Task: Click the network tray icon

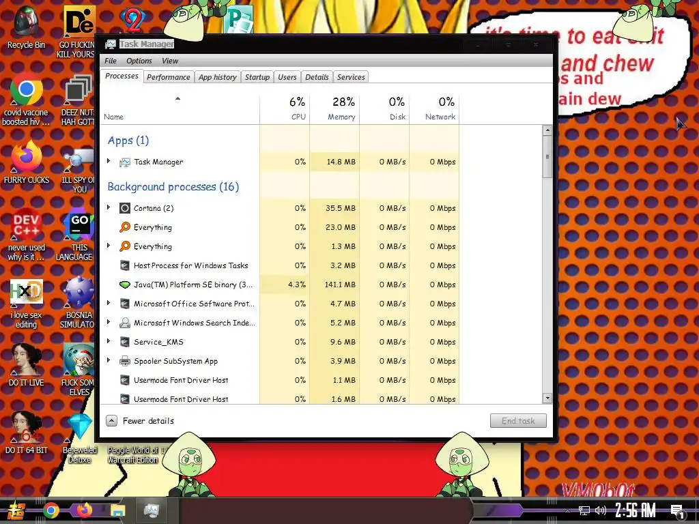Action: (x=584, y=510)
